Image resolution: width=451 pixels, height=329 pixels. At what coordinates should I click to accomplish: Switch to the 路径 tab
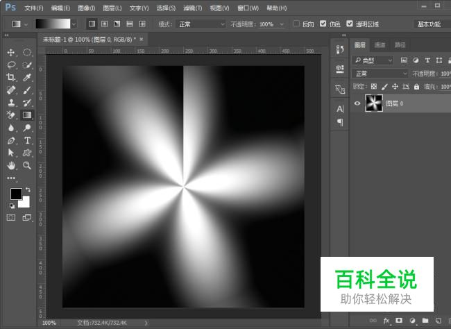click(x=400, y=45)
